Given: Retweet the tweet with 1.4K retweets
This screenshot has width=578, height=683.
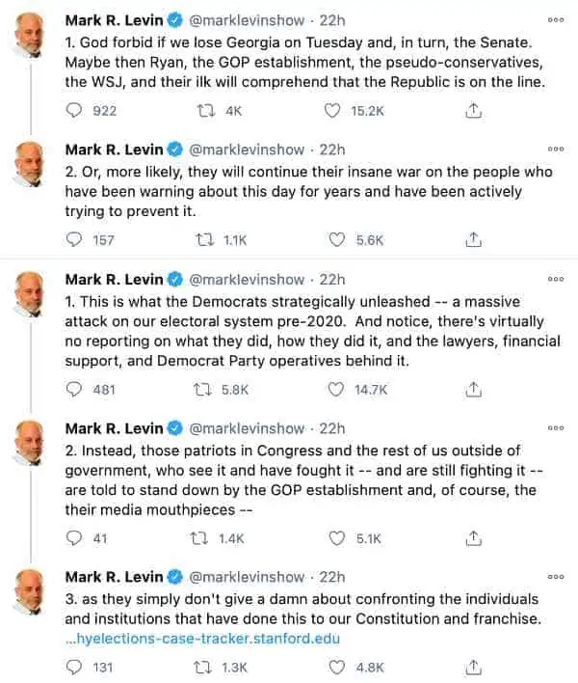Looking at the screenshot, I should point(199,539).
